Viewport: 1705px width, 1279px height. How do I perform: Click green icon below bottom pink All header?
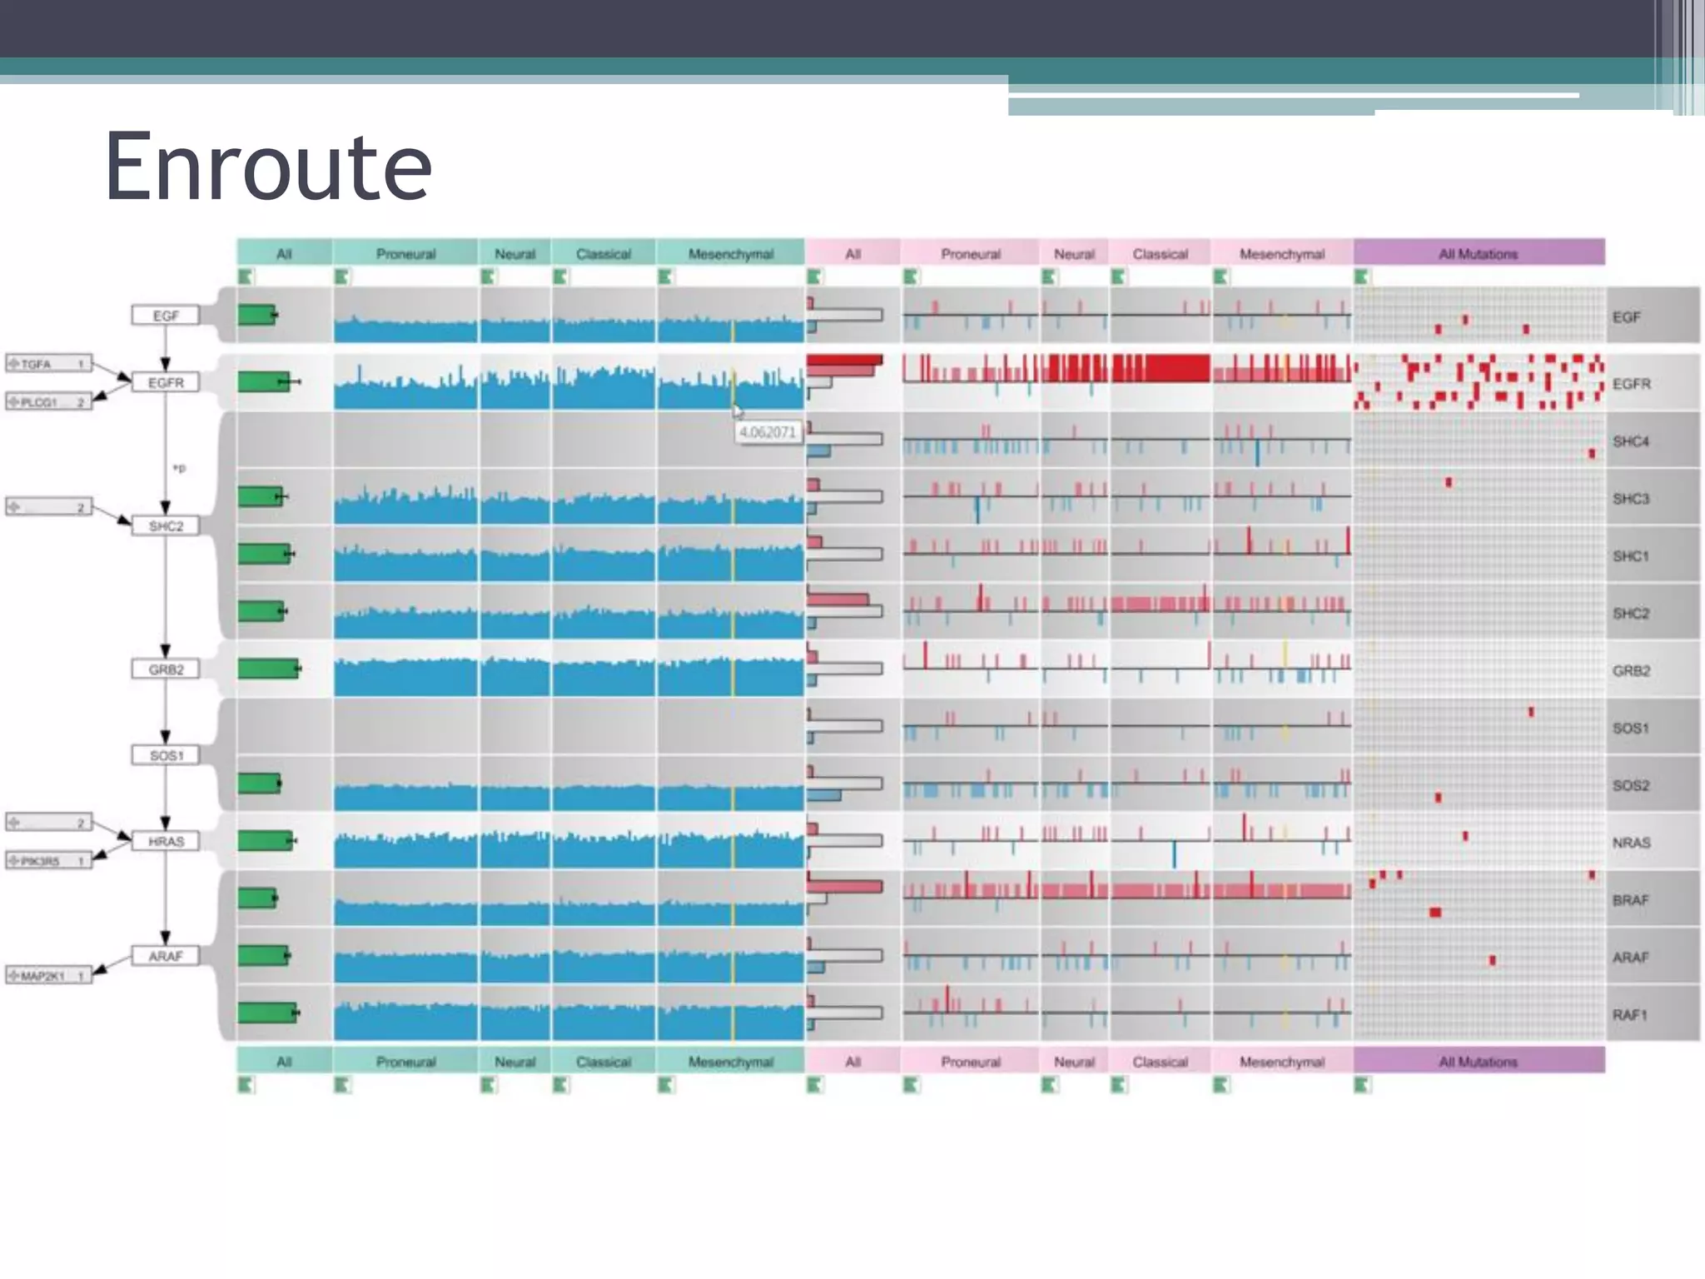pyautogui.click(x=814, y=1084)
